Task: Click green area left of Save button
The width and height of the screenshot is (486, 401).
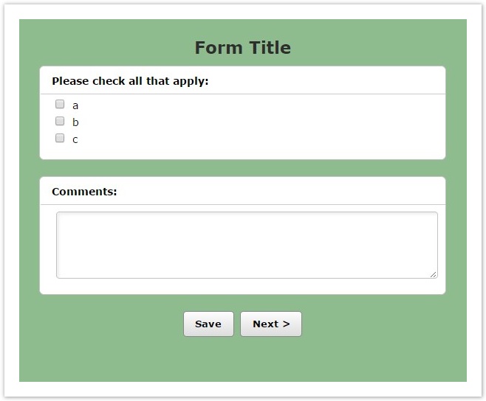Action: (x=111, y=324)
